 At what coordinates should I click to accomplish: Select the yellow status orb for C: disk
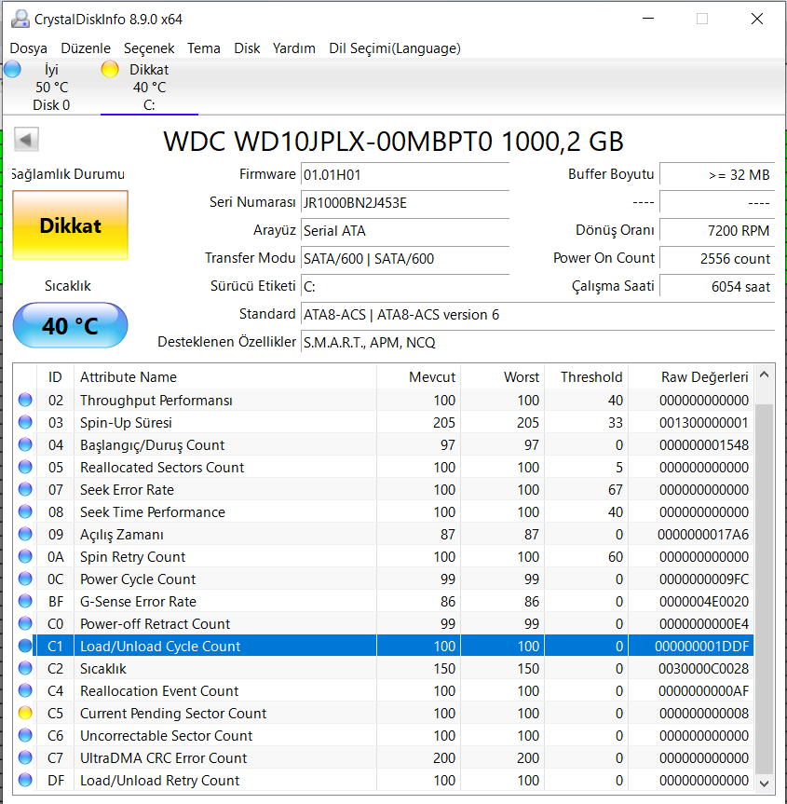click(110, 69)
